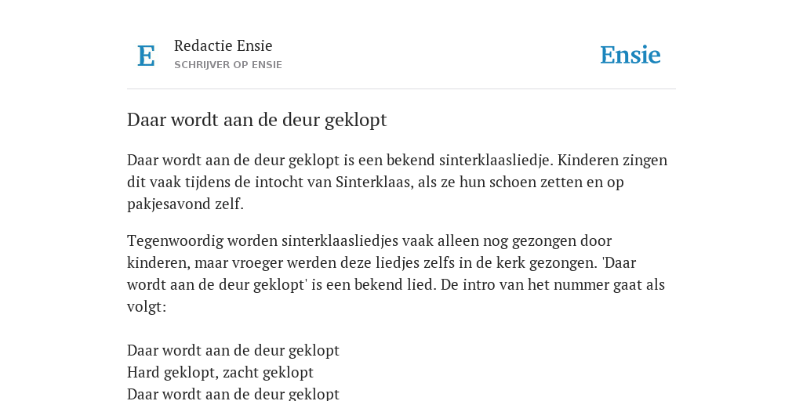Click the partially cut-off last lyric line
This screenshot has height=401, width=803.
point(233,395)
